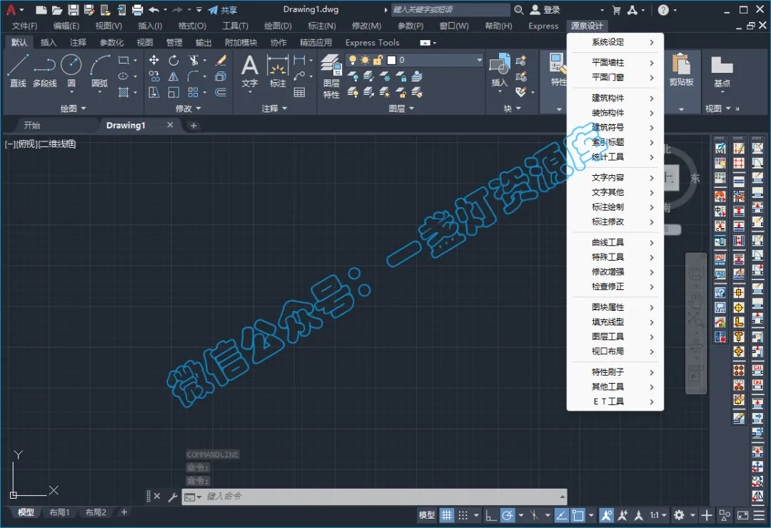Click the layer color white swatch
771x528 pixels.
point(391,60)
